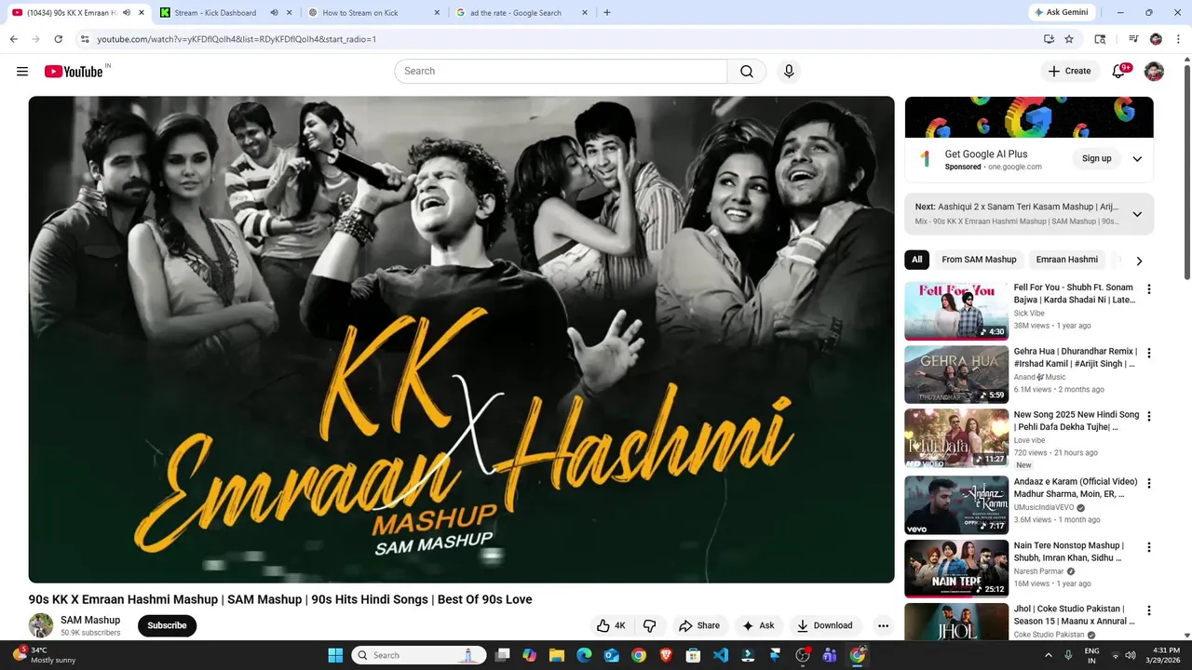Click the taskbar volume icon
The height and width of the screenshot is (670, 1192).
click(1131, 655)
